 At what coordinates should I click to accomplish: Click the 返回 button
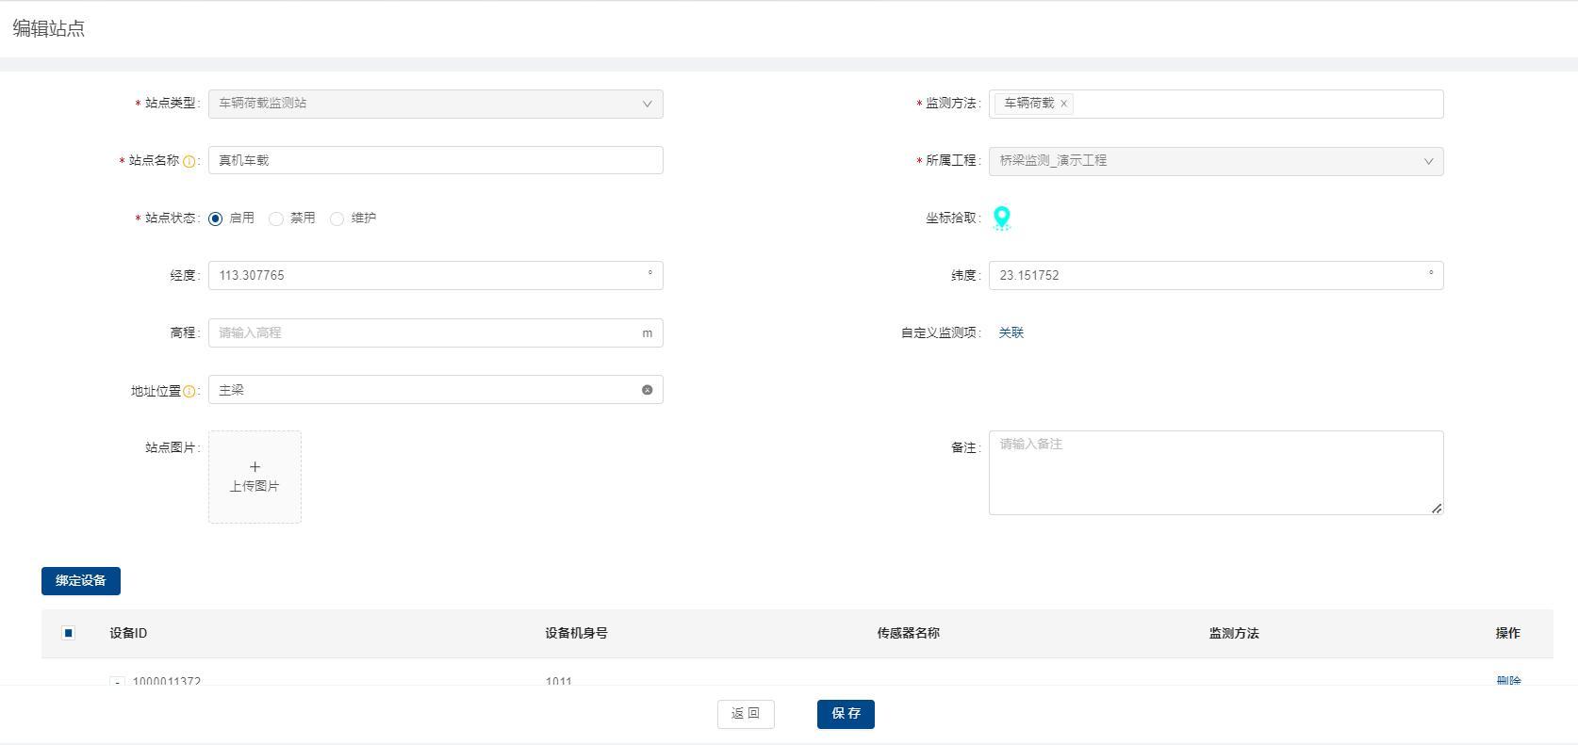point(746,714)
